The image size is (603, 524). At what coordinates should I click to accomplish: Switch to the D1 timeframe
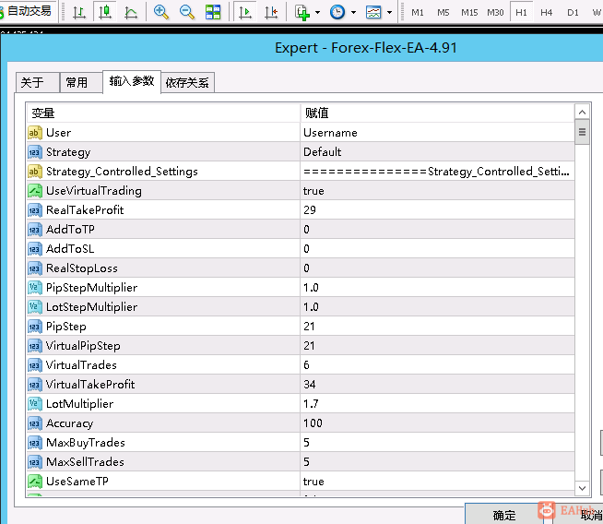coord(573,12)
